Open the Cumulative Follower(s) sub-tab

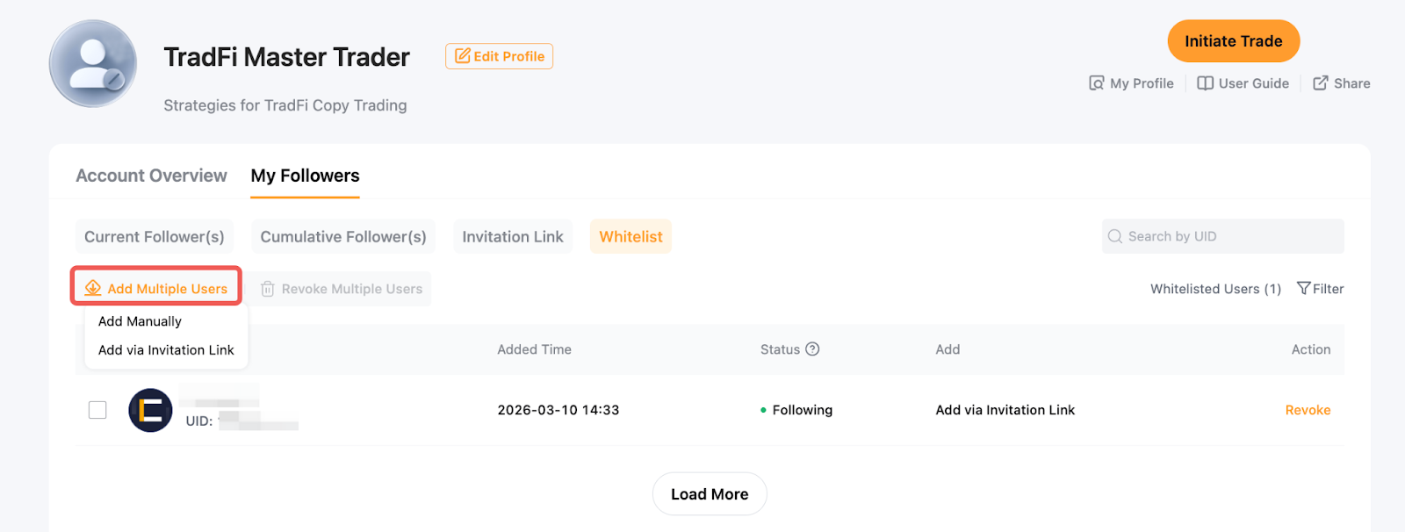[x=343, y=237]
